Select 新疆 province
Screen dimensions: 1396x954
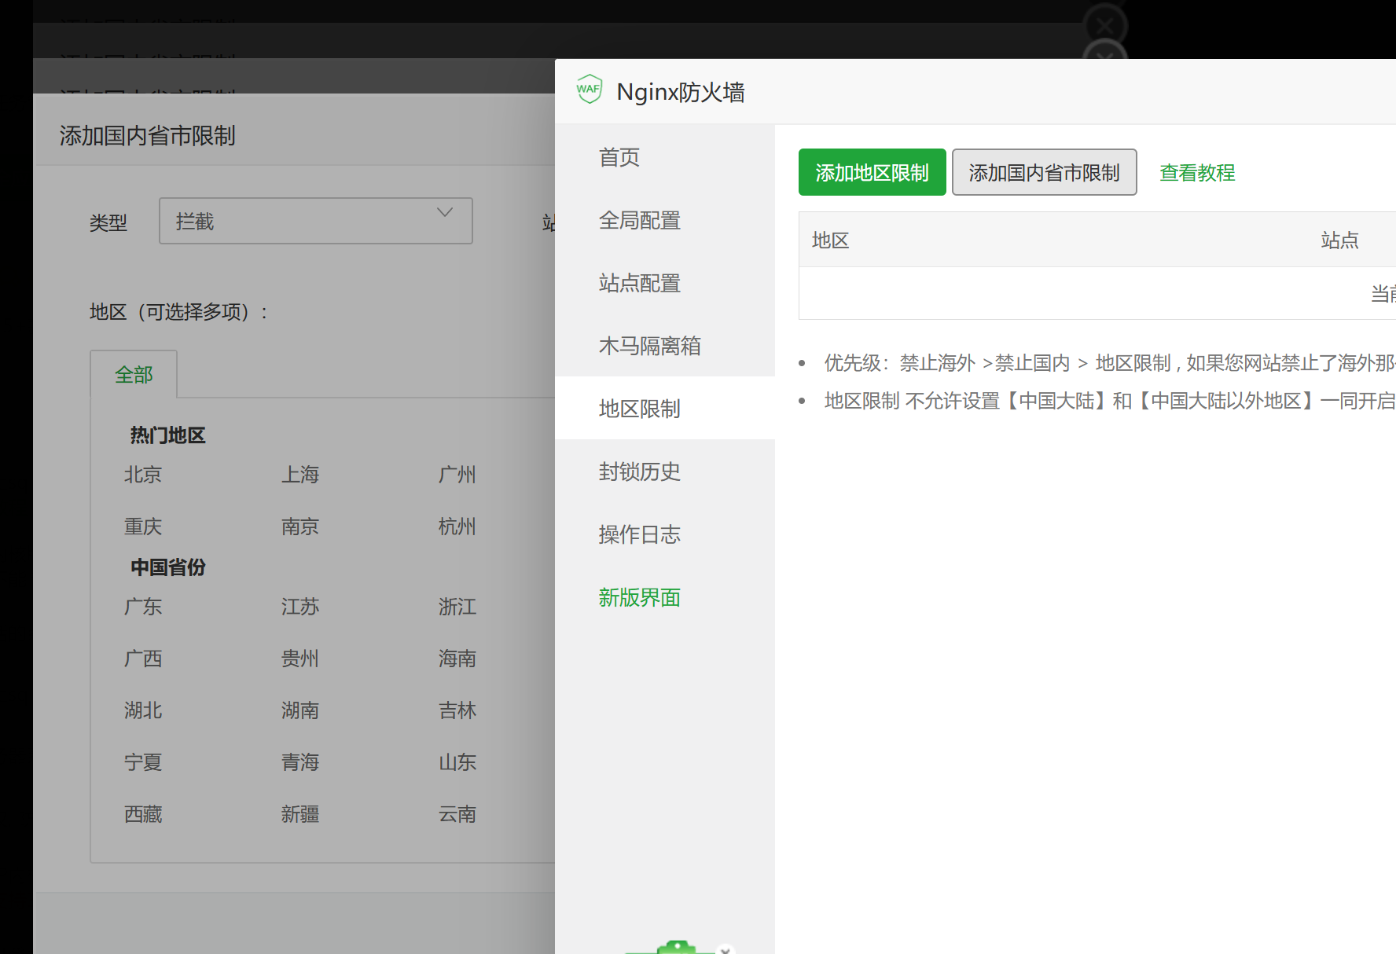(300, 814)
